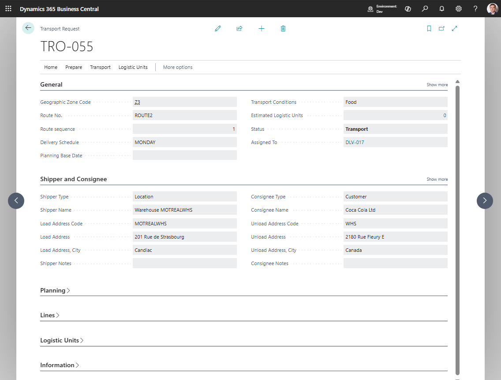Click the Consignee Type field Customer
Screen dimensions: 501x380
coord(396,197)
